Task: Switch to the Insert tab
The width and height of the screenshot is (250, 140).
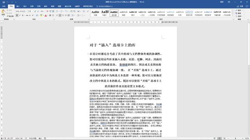Action: coord(18,6)
